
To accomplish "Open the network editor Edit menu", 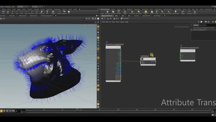I will 107,22.
